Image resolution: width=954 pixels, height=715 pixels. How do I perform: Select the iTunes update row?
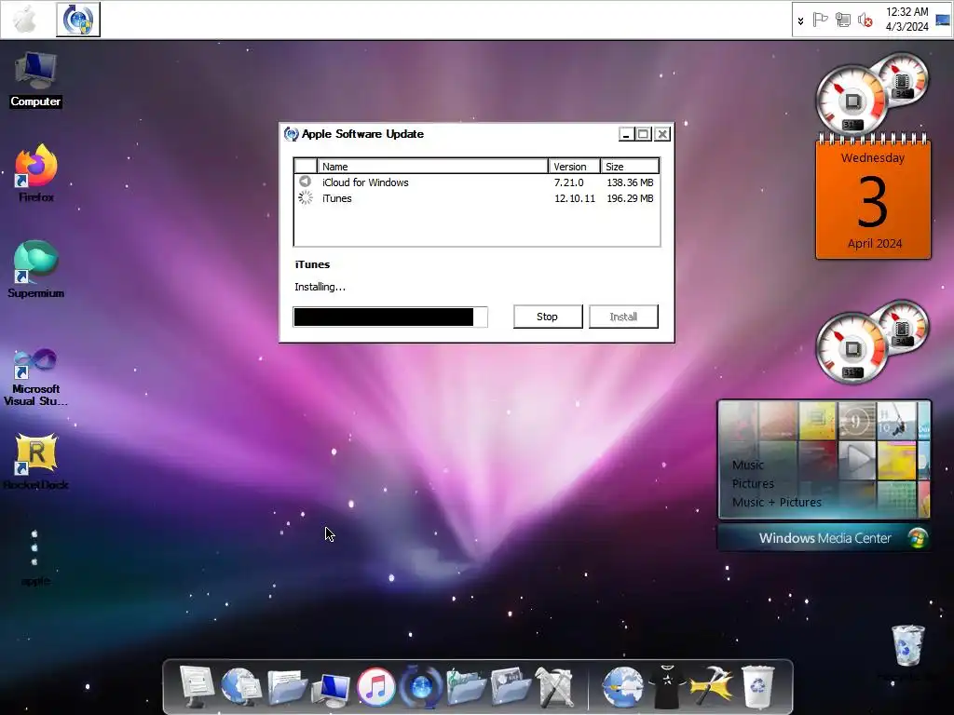tap(476, 198)
